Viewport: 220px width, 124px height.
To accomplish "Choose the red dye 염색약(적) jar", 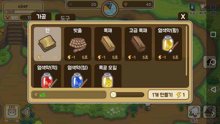I will tap(47, 76).
